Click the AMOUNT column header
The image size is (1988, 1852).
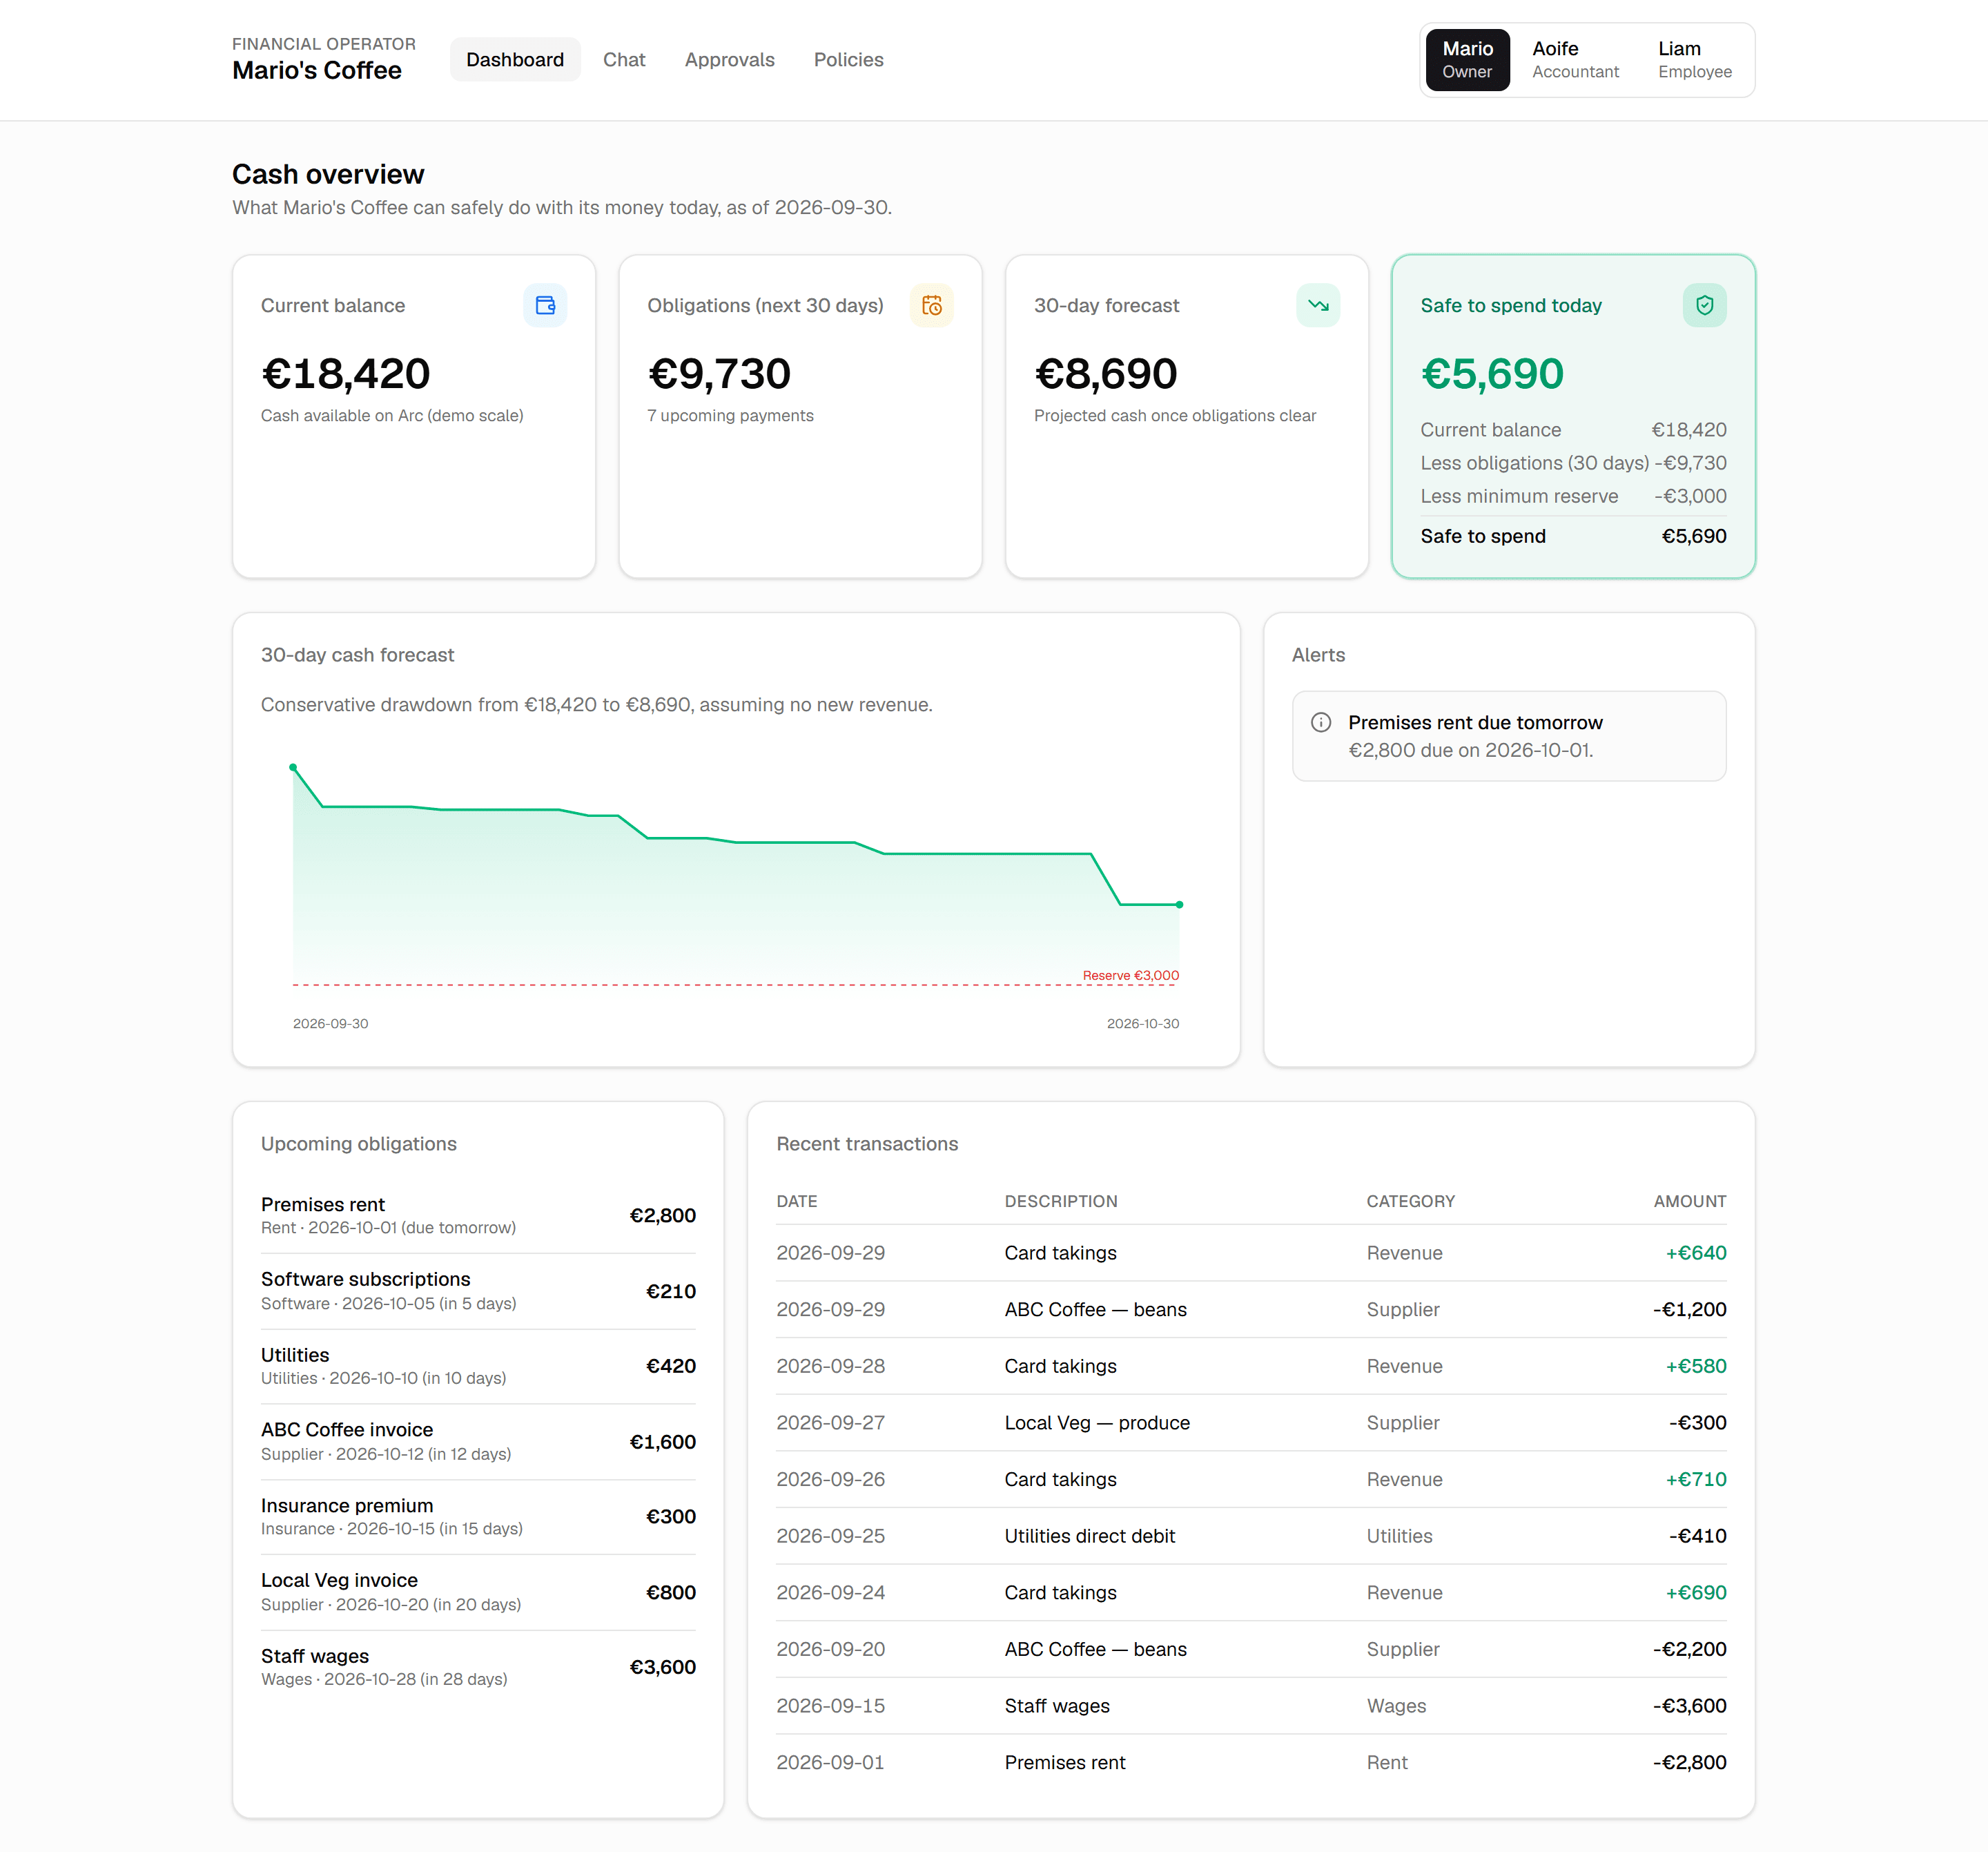(x=1690, y=1202)
